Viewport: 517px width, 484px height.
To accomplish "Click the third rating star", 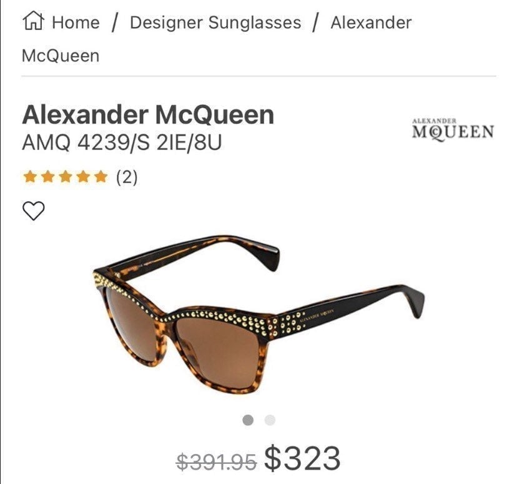I will pos(66,176).
